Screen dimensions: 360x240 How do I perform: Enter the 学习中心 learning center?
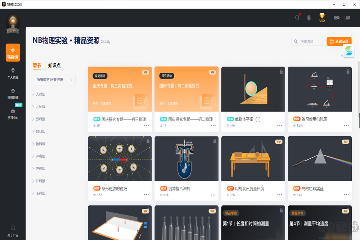coord(13,114)
